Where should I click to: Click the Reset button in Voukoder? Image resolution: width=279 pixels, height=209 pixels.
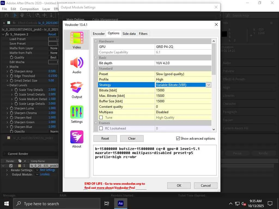pos(105,139)
